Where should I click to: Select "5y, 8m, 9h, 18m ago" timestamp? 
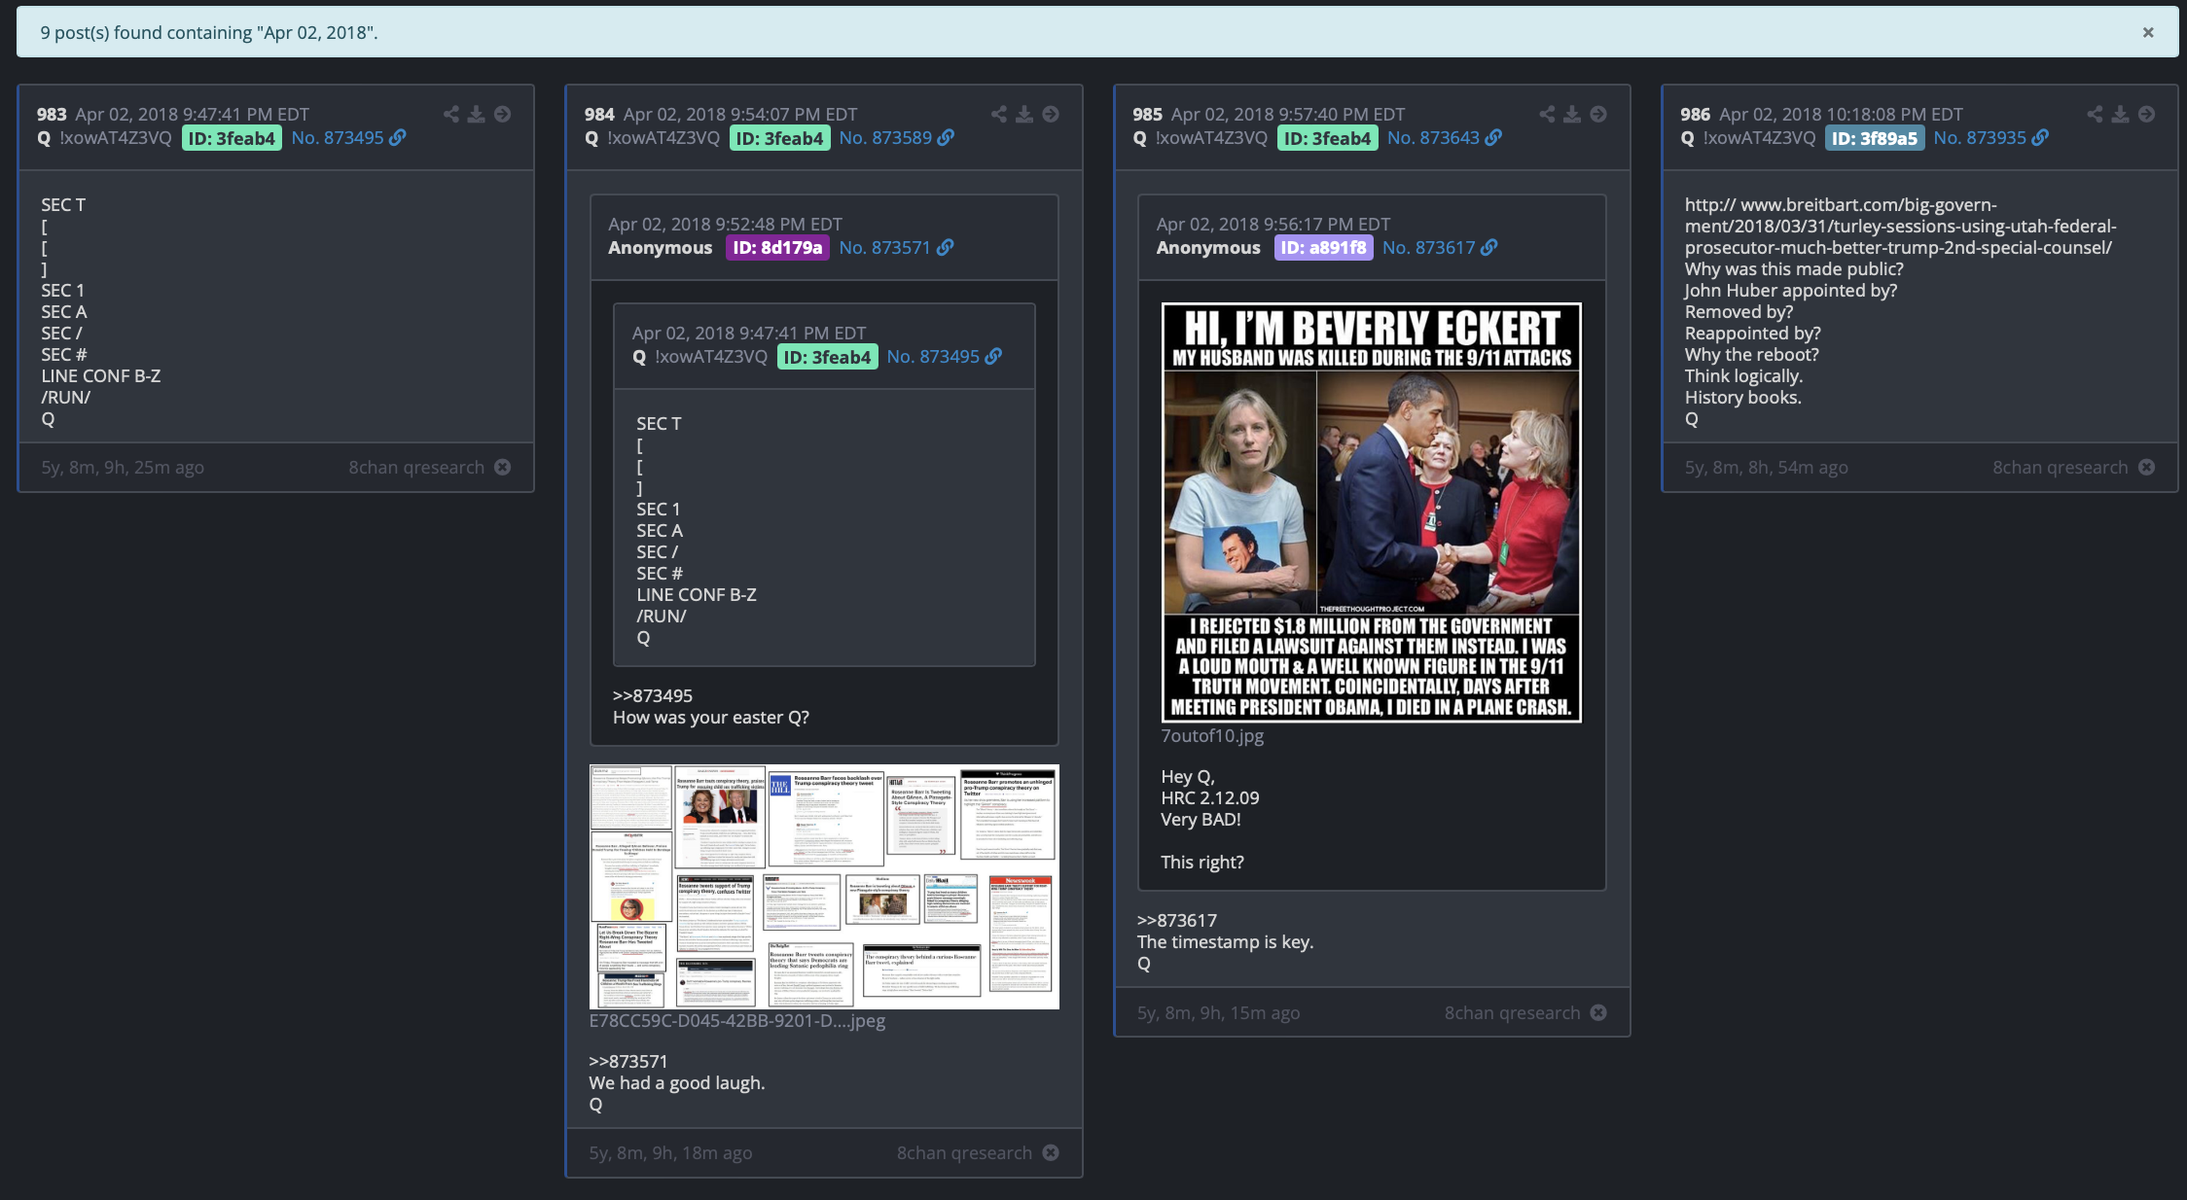tap(670, 1153)
